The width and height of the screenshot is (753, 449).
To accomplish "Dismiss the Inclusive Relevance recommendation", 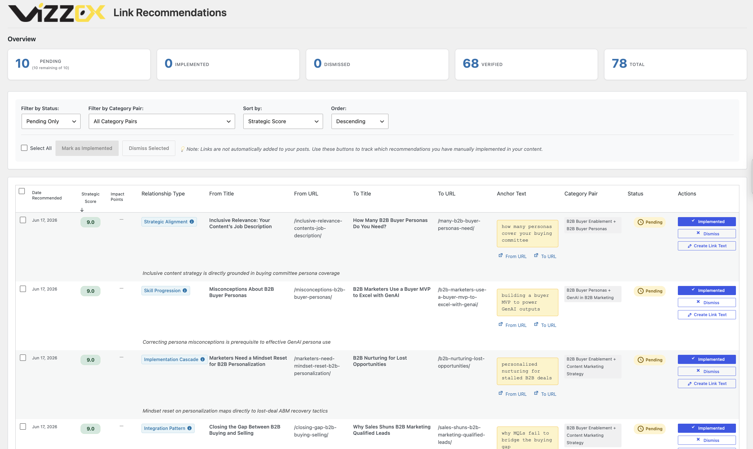I will coord(707,234).
